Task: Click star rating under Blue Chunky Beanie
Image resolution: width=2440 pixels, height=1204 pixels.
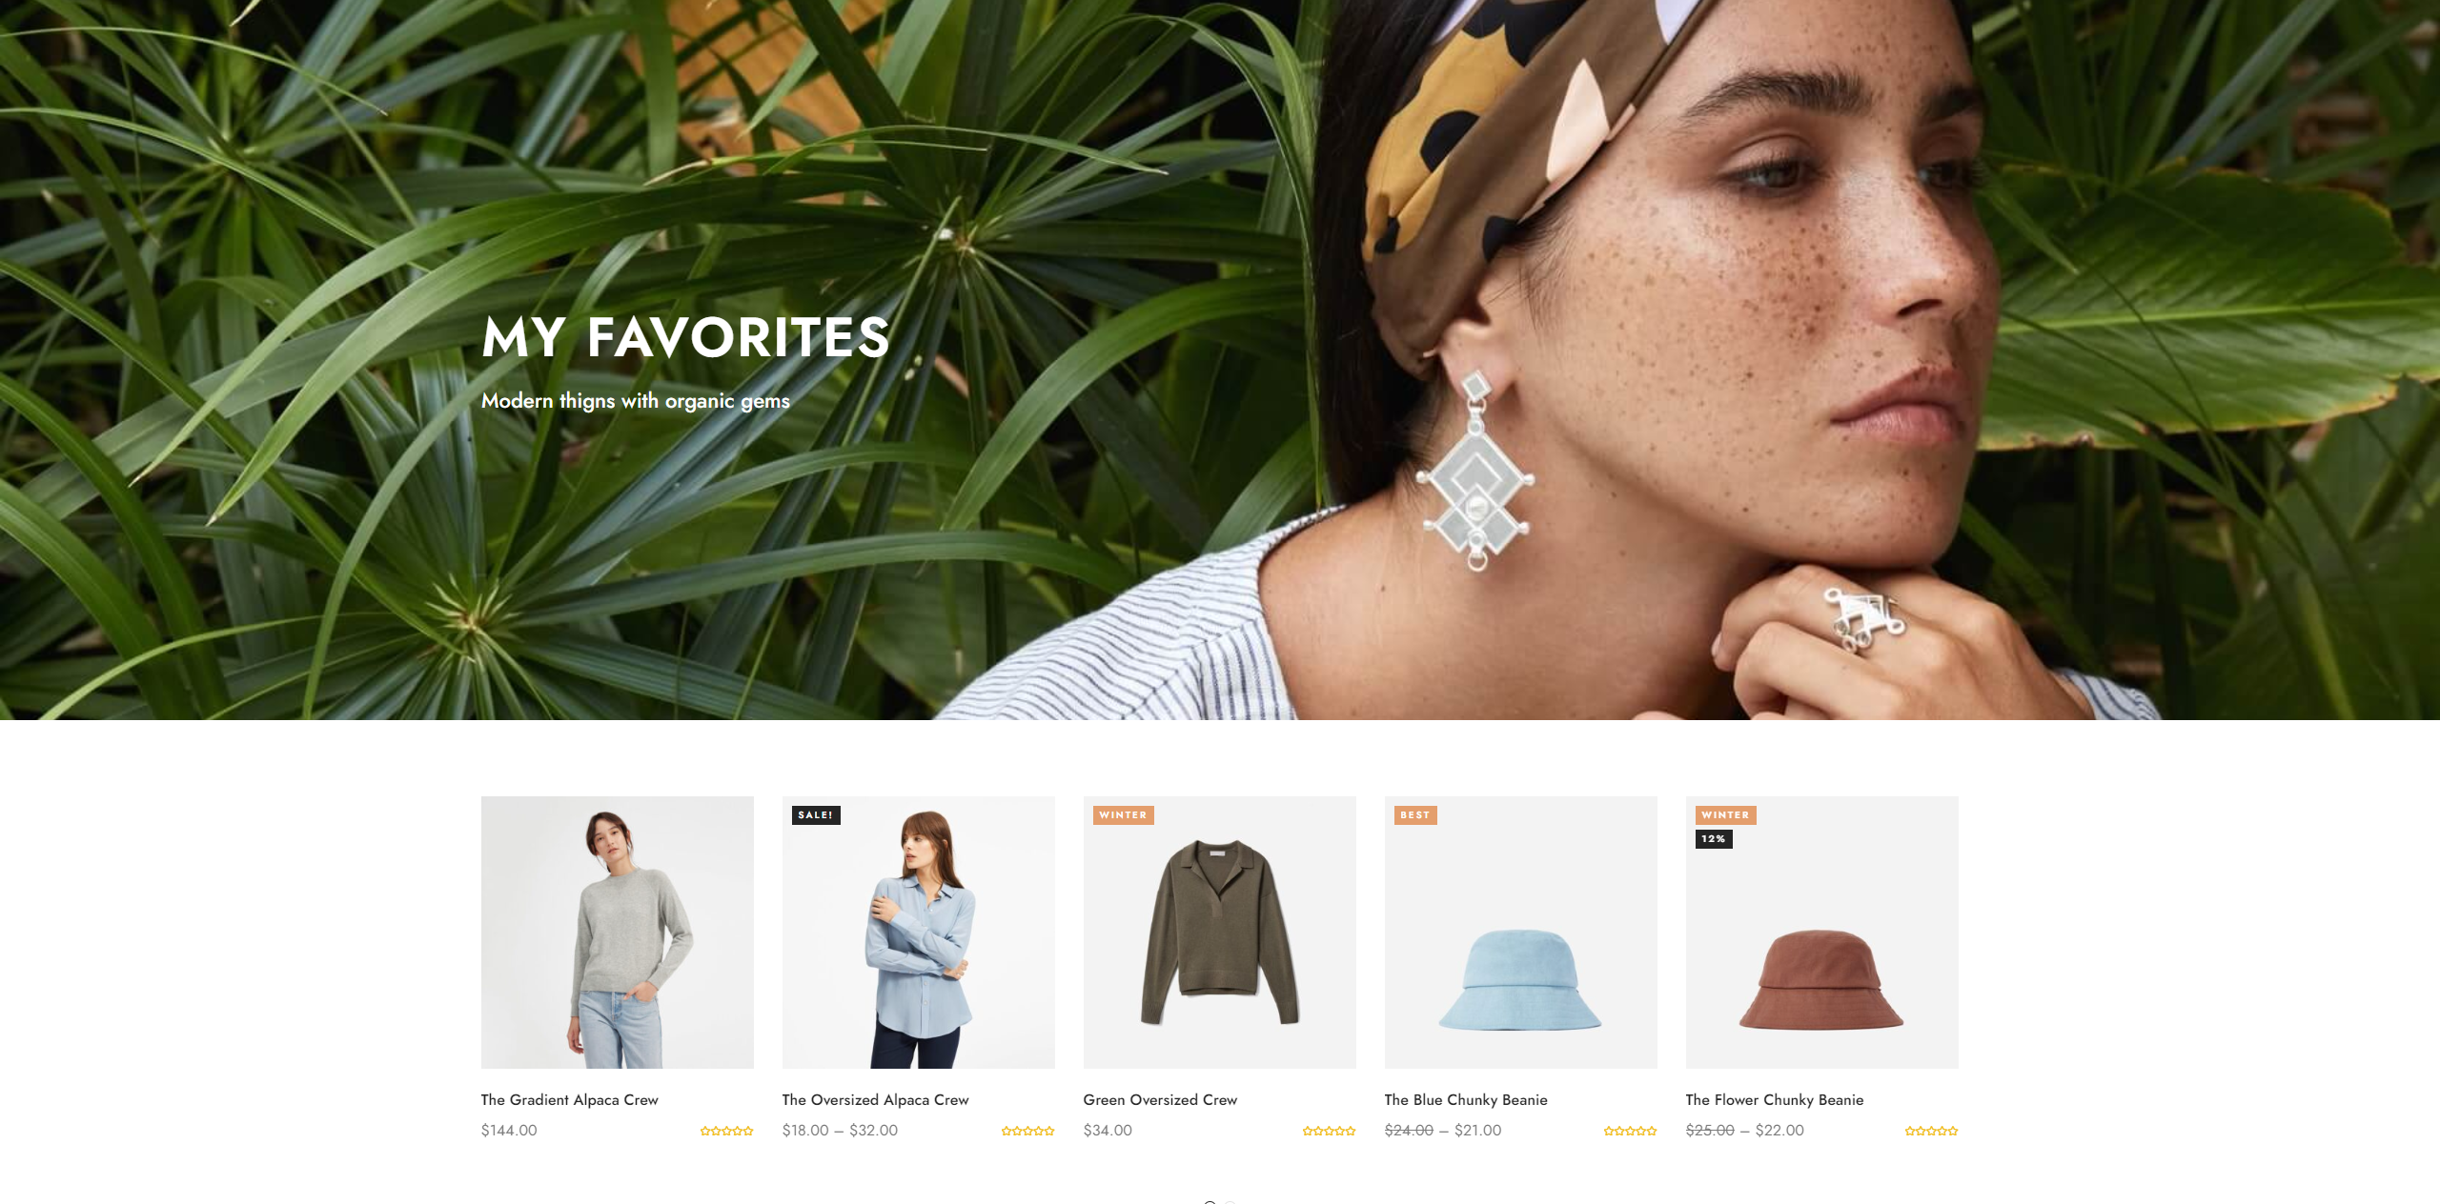Action: coord(1630,1131)
